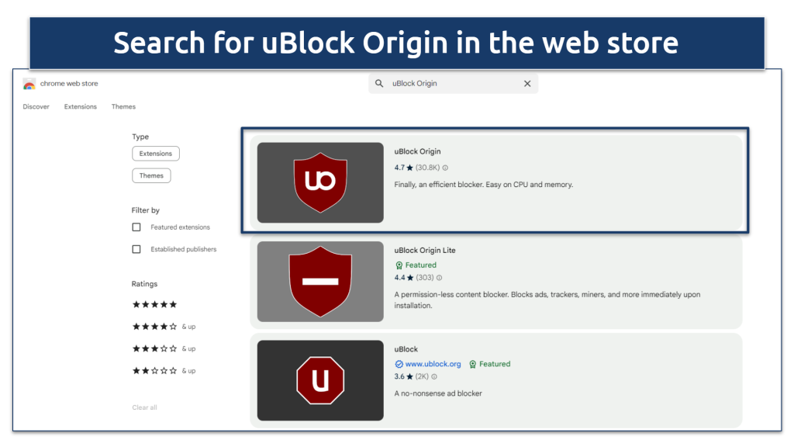Open the www.ublock.org publisher link

click(433, 364)
